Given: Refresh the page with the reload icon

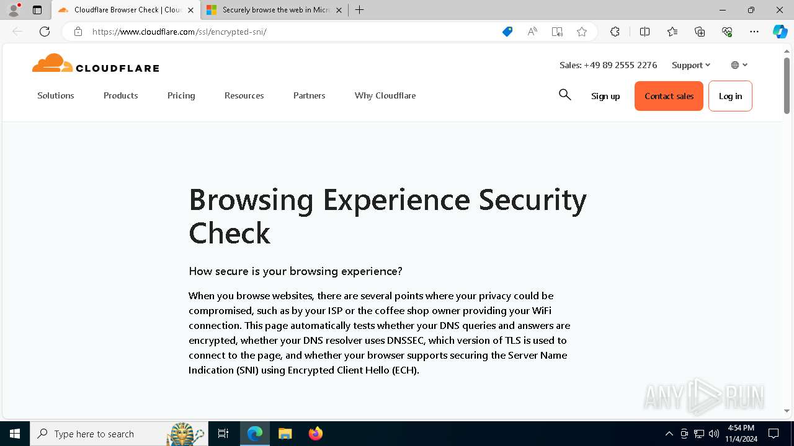Looking at the screenshot, I should tap(45, 32).
